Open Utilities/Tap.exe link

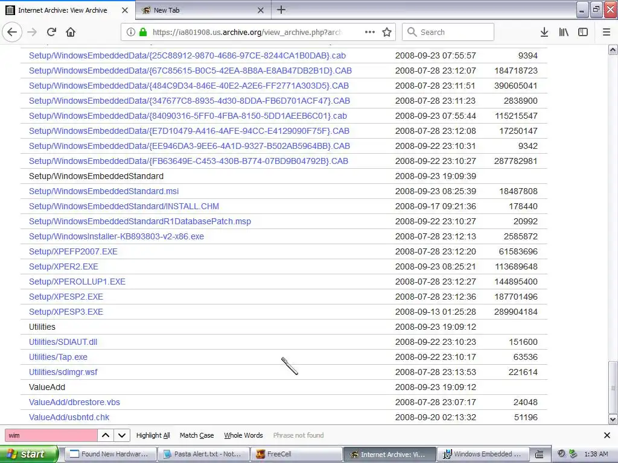[59, 357]
